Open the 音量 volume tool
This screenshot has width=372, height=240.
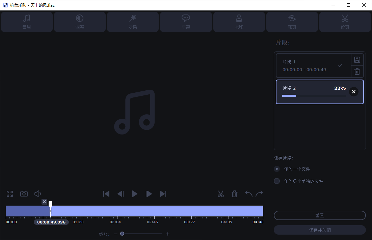click(x=26, y=22)
